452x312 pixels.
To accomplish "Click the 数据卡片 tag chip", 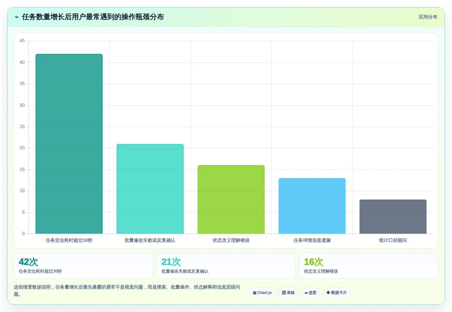I will (x=337, y=293).
